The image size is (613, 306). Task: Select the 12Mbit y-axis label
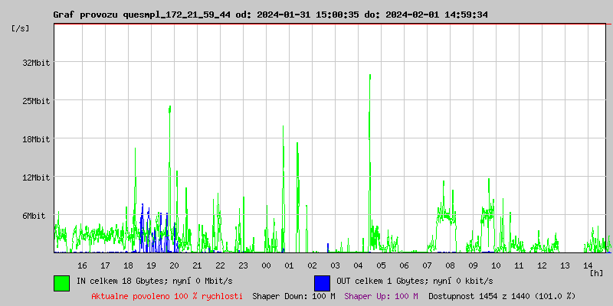click(x=35, y=177)
